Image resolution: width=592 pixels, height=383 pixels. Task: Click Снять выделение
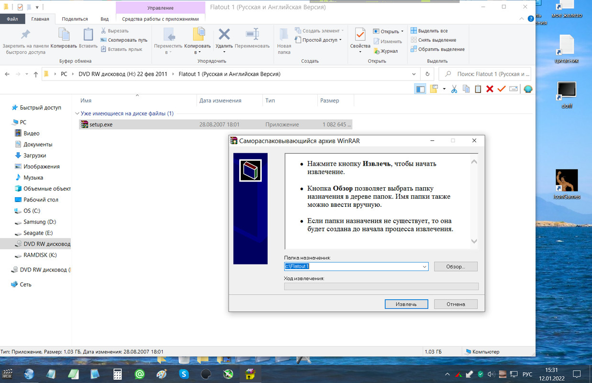[x=434, y=40]
